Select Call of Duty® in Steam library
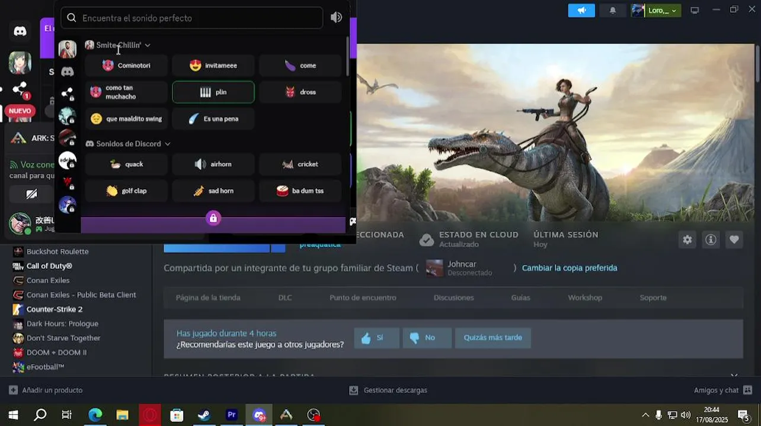Image resolution: width=761 pixels, height=426 pixels. pyautogui.click(x=49, y=266)
